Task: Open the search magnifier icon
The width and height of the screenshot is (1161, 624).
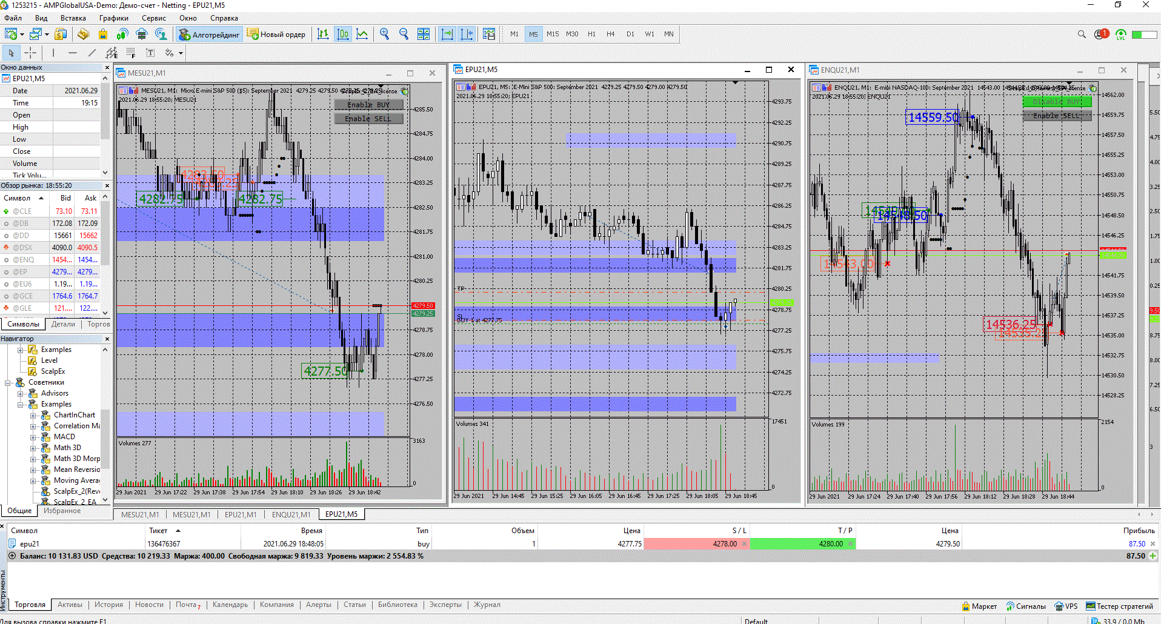Action: [x=1082, y=35]
